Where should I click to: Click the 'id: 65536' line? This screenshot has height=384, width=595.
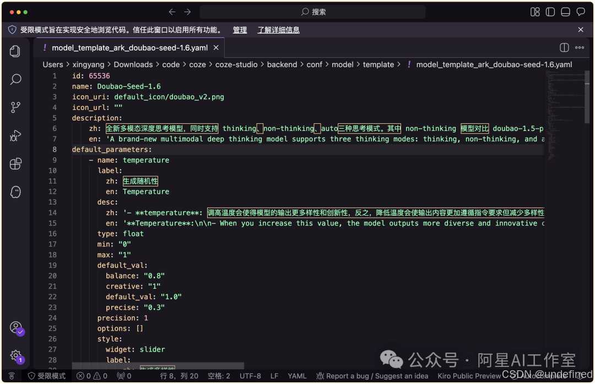[91, 76]
